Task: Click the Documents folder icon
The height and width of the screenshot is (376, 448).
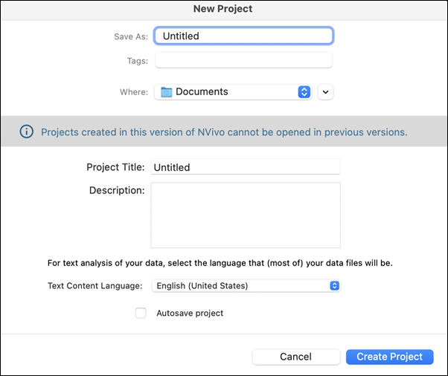Action: click(166, 92)
